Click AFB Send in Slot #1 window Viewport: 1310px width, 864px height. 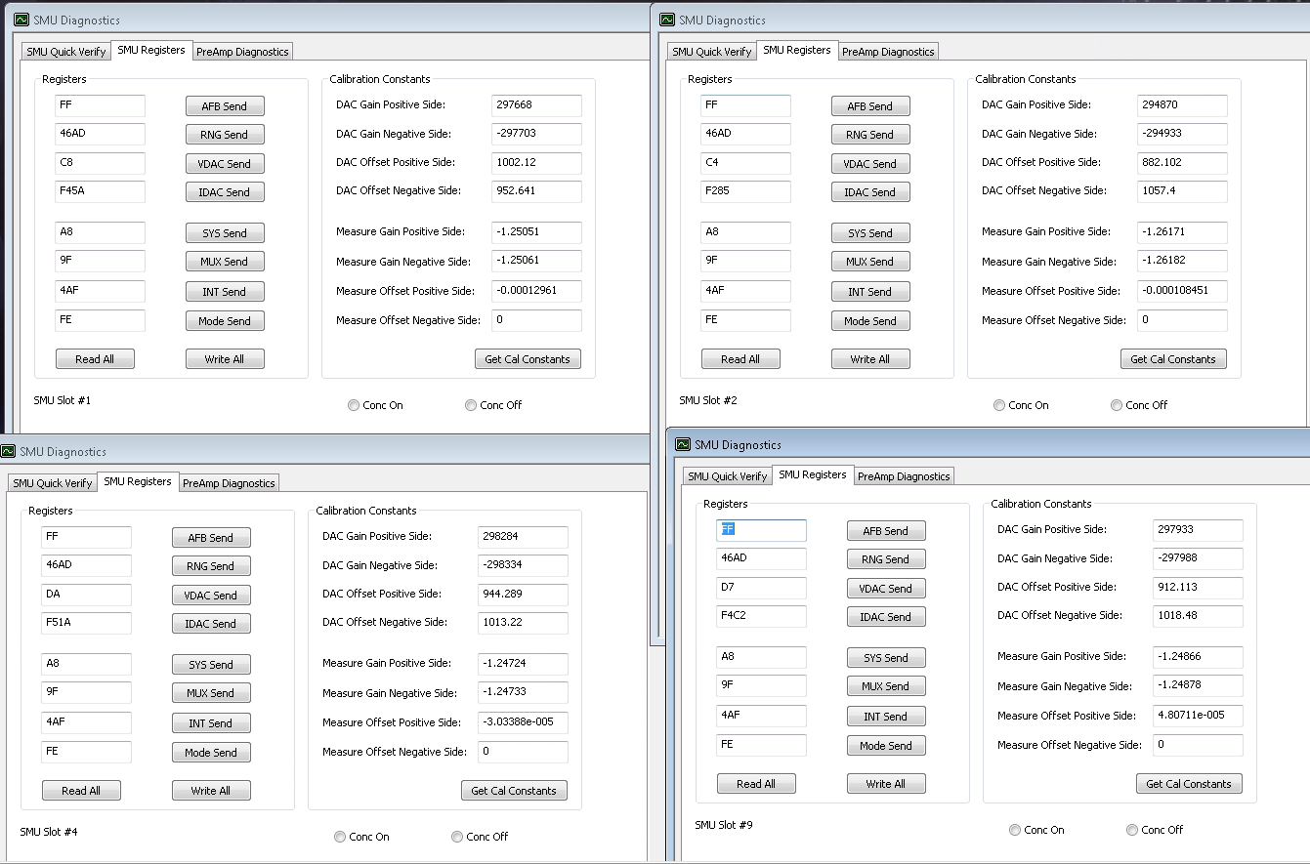click(225, 106)
